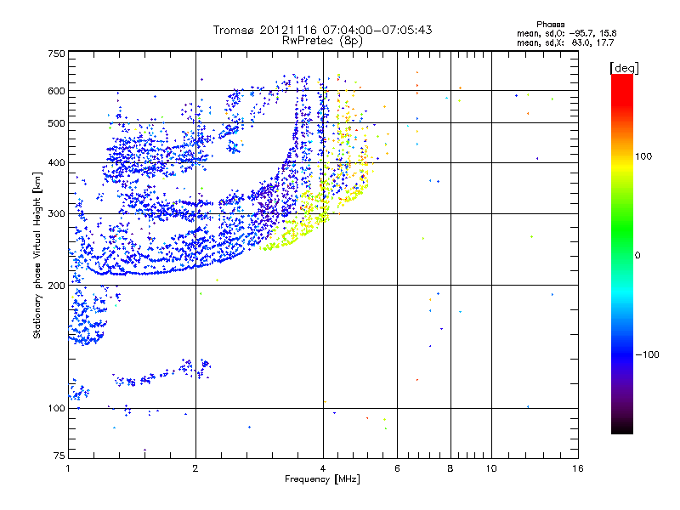Click the '[deg]' colorbar unit label
680x510 pixels.
tap(624, 68)
